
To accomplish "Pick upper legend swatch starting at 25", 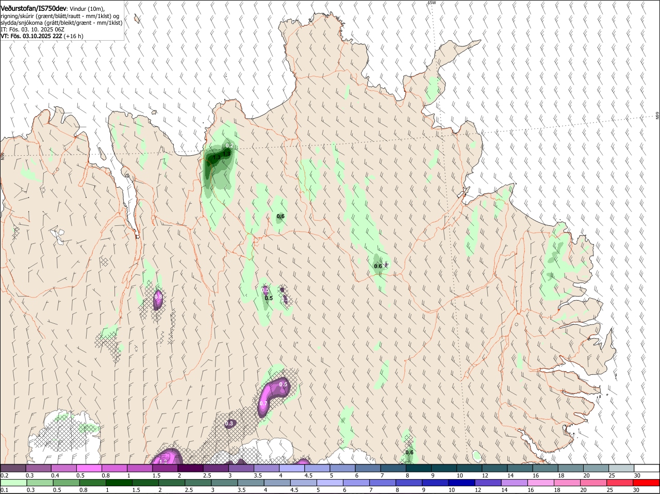I will 621,468.
